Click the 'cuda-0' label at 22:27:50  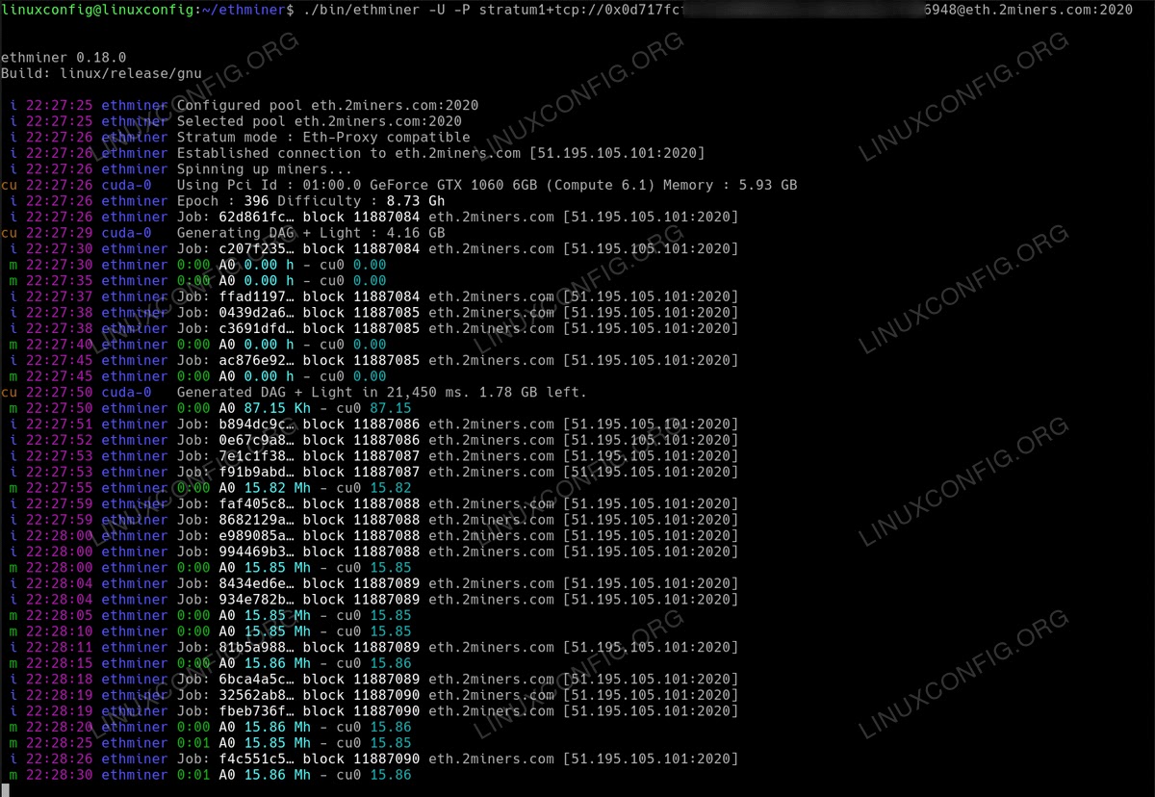(x=126, y=392)
